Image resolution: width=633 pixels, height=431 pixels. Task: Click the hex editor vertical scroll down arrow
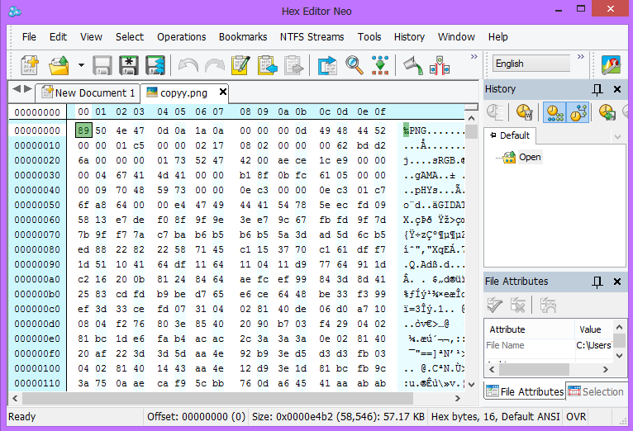471,385
